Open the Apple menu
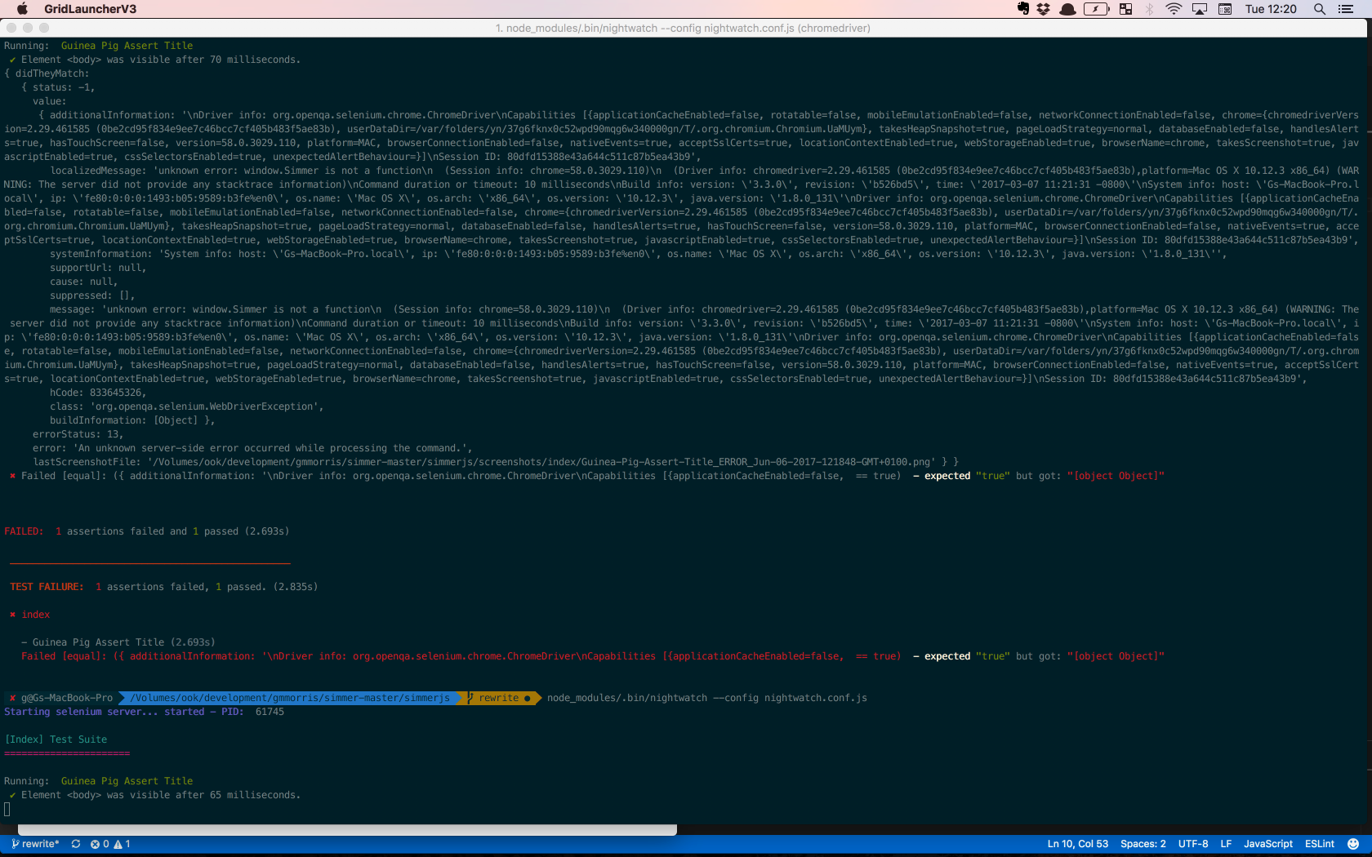 22,9
